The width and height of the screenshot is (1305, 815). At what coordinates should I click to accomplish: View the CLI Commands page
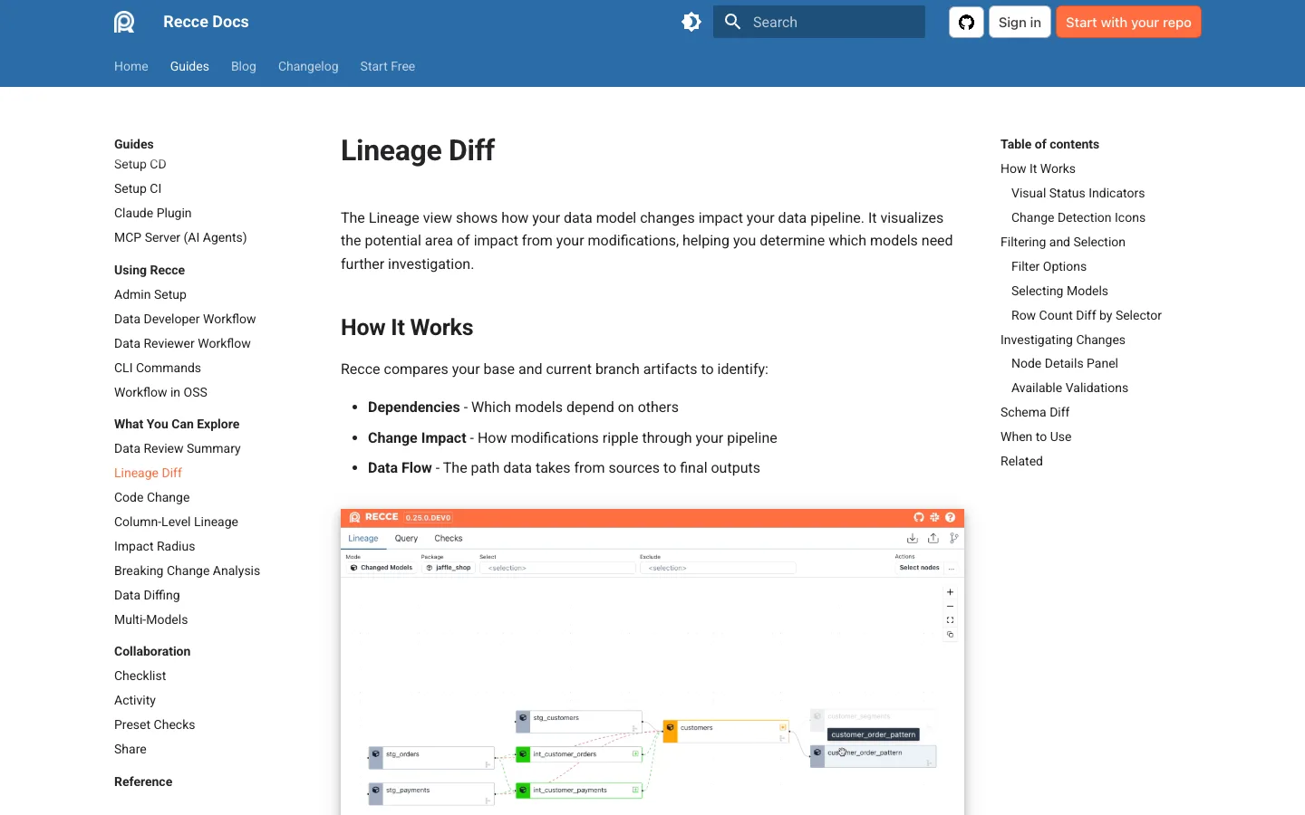tap(158, 368)
